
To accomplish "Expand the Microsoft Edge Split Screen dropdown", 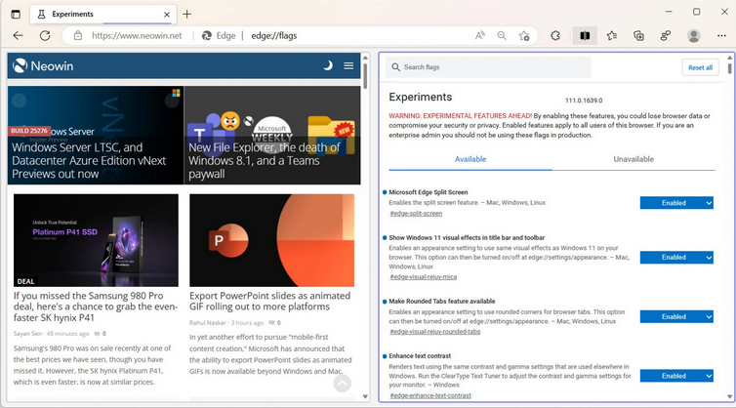I will click(676, 203).
